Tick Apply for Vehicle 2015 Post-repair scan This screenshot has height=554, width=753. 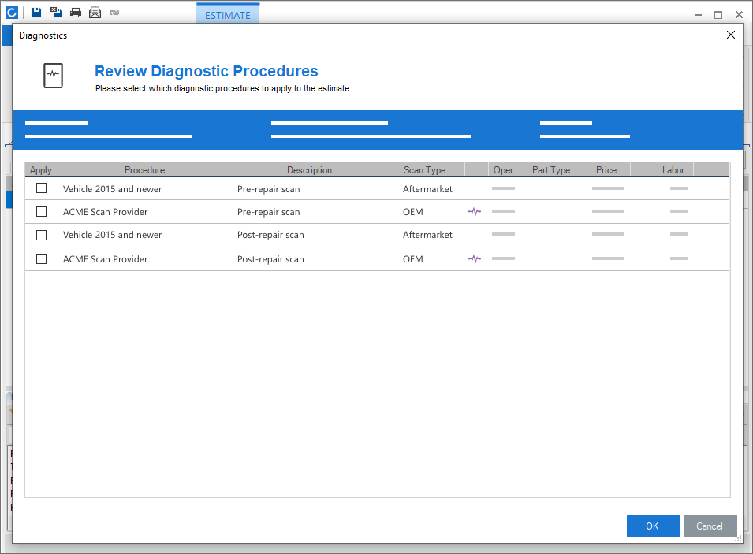pos(42,235)
